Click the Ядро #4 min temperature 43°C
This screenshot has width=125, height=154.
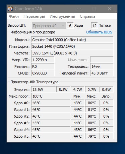coord(77,130)
